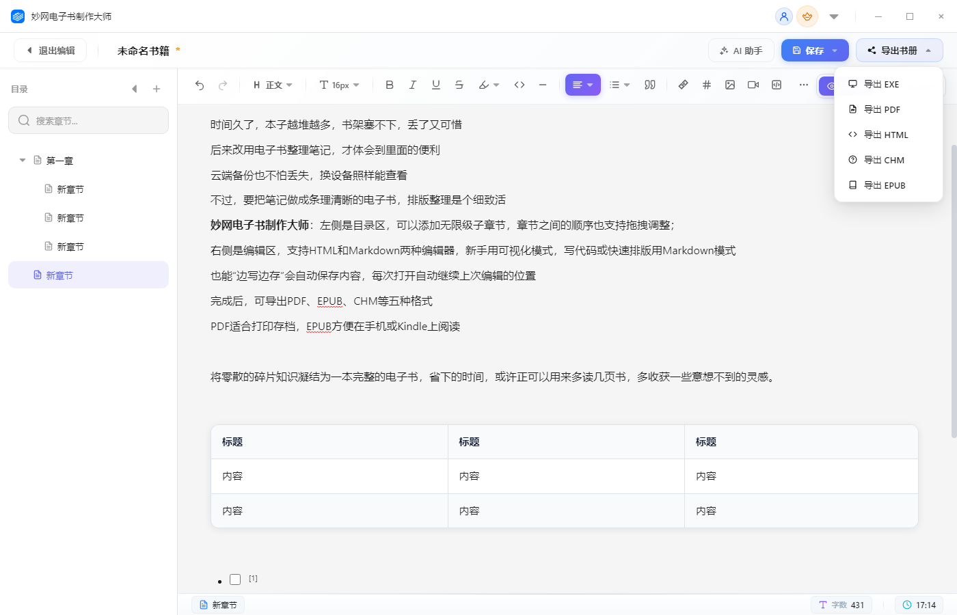Toggle bold formatting
This screenshot has width=957, height=615.
[390, 85]
